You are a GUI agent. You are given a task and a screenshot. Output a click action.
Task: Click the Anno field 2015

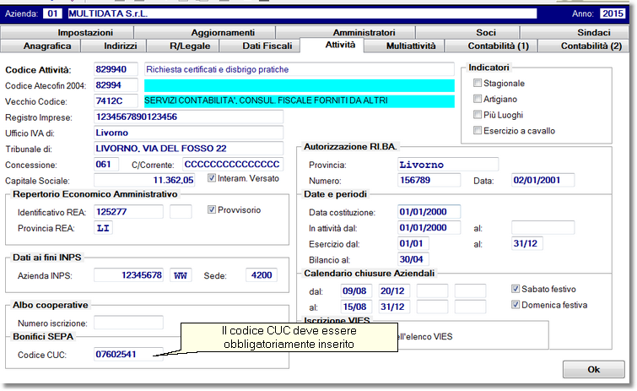613,14
